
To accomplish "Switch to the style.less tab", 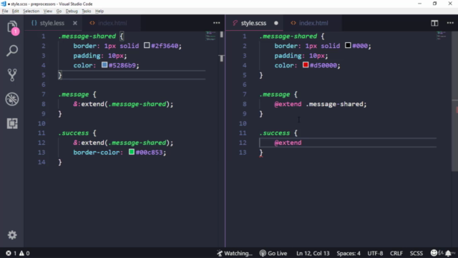I will click(52, 23).
